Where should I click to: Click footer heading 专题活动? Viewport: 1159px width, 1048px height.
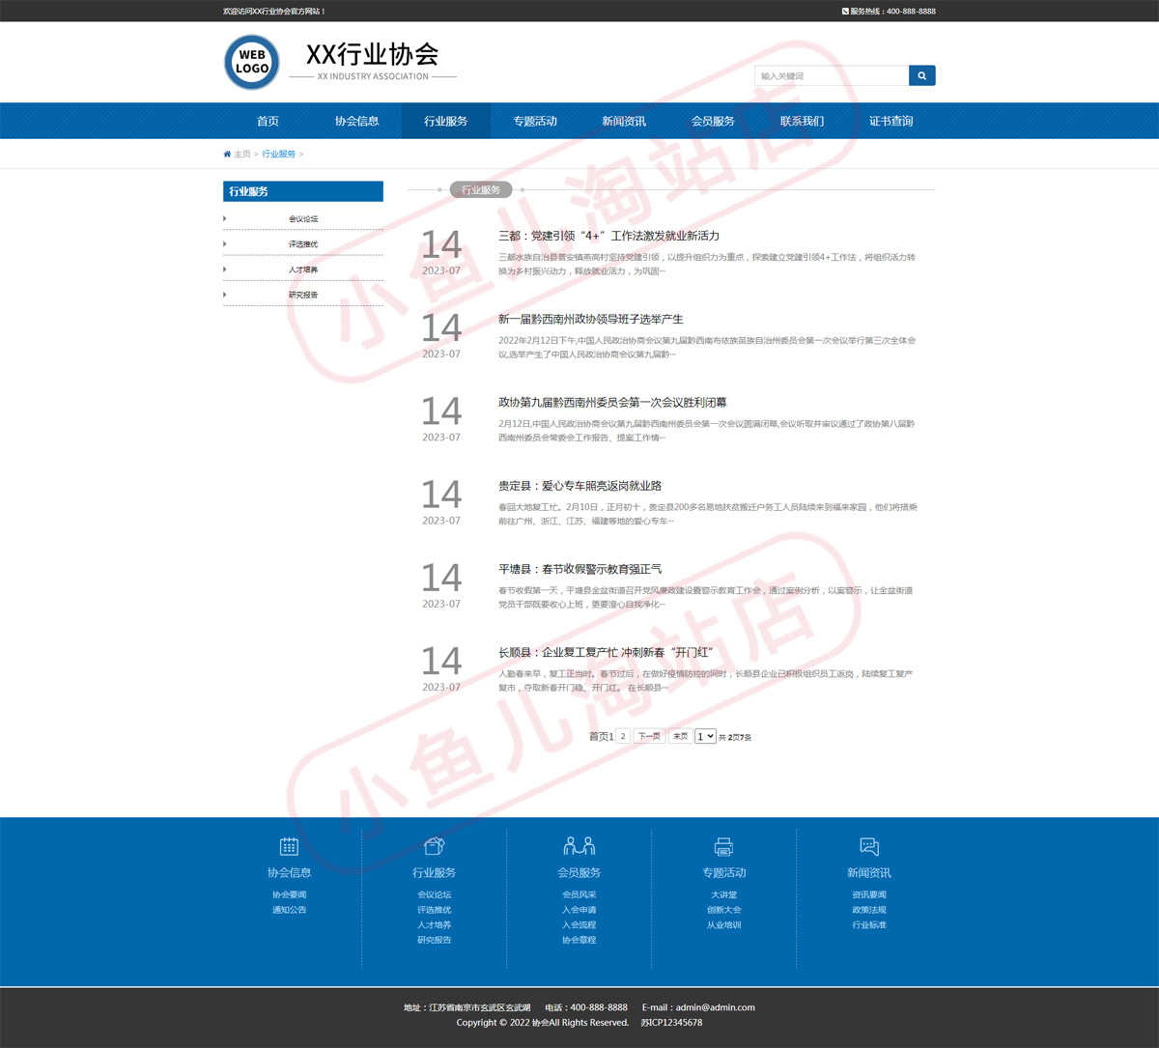(723, 872)
